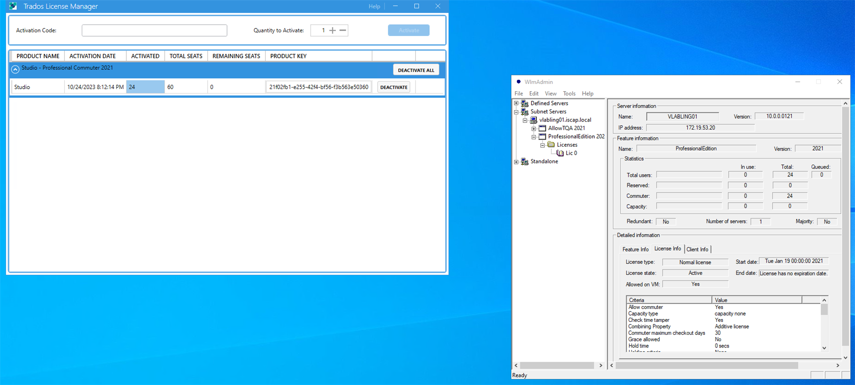This screenshot has width=855, height=385.
Task: Click down arrow of details pane vertical scrollbar
Action: pyautogui.click(x=845, y=357)
